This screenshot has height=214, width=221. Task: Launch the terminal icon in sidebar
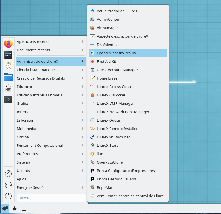coord(8,99)
